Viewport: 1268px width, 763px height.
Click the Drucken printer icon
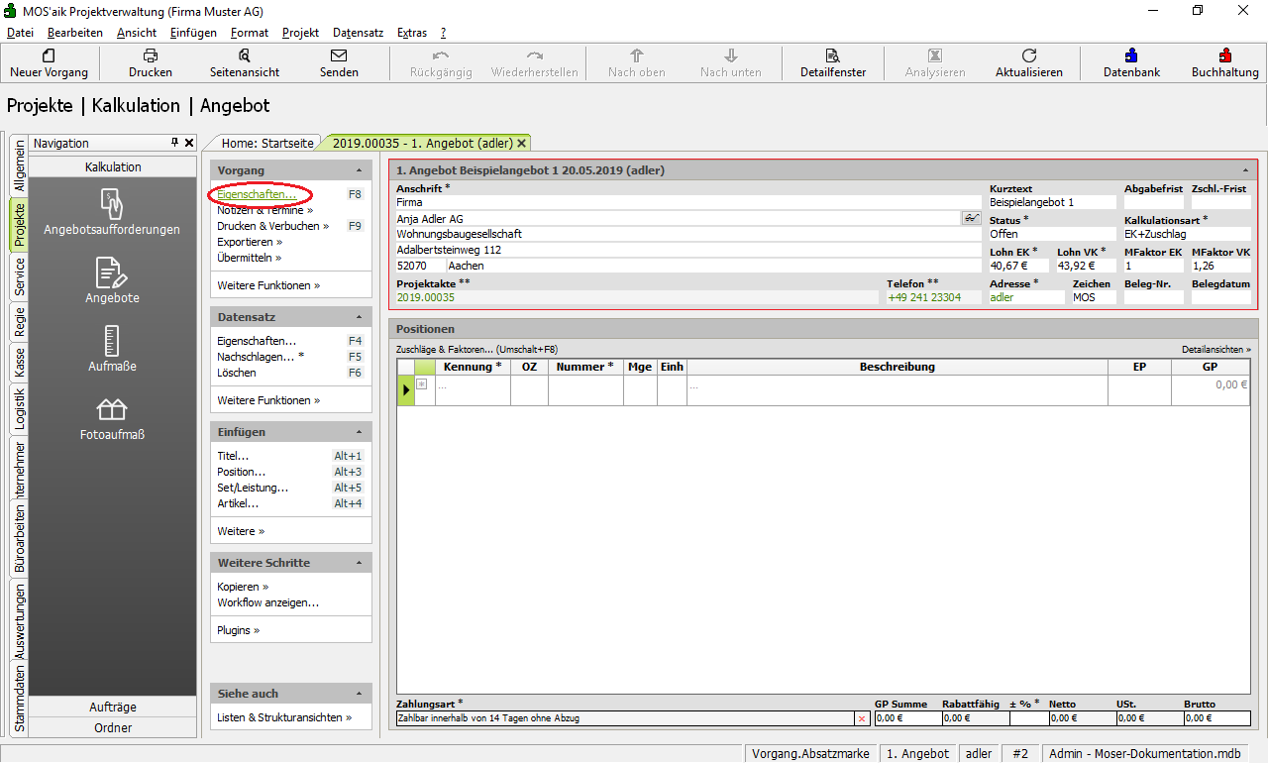coord(150,56)
